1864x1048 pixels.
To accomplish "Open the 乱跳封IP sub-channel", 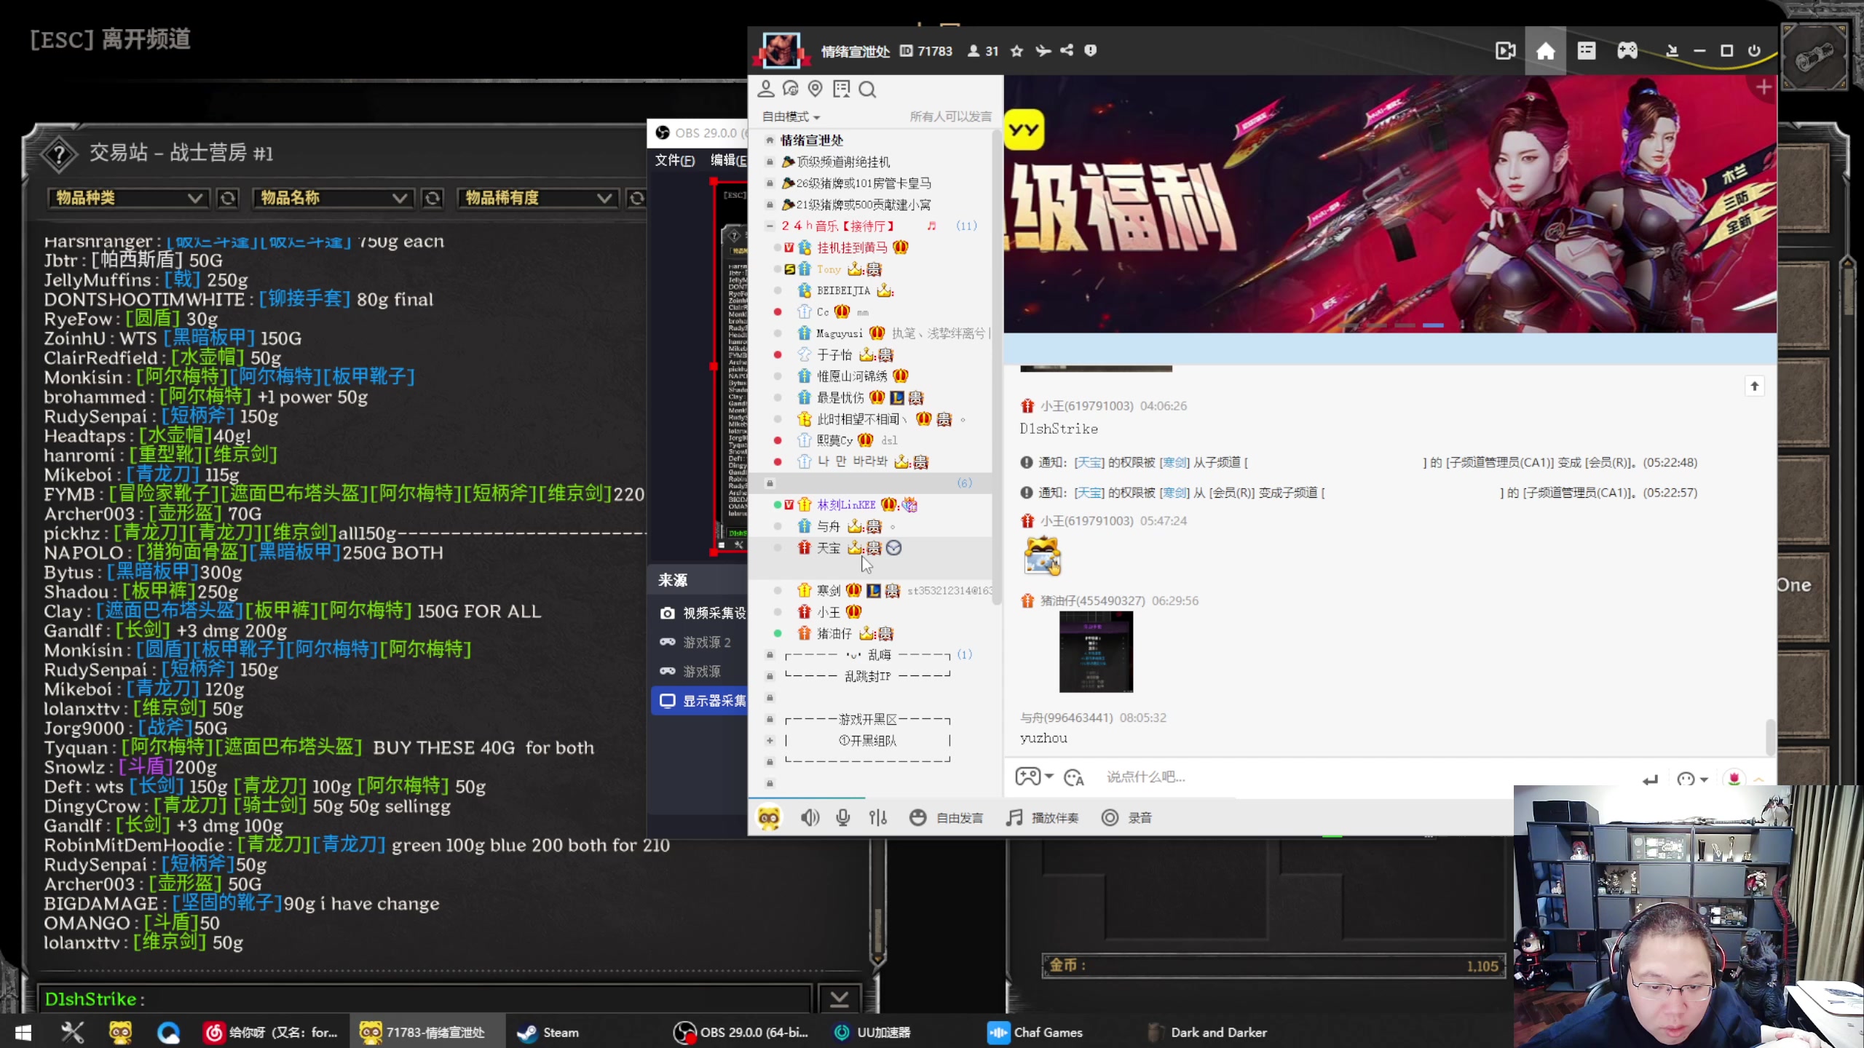I will click(866, 677).
